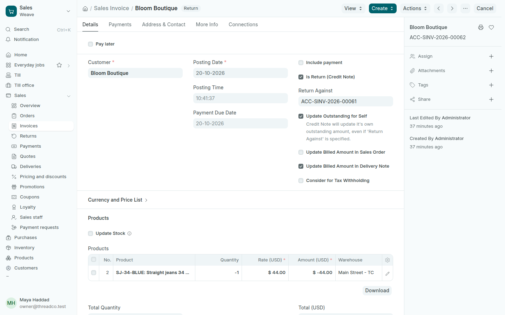Click the Customer field Bloom Boutique
The image size is (505, 315).
(135, 73)
